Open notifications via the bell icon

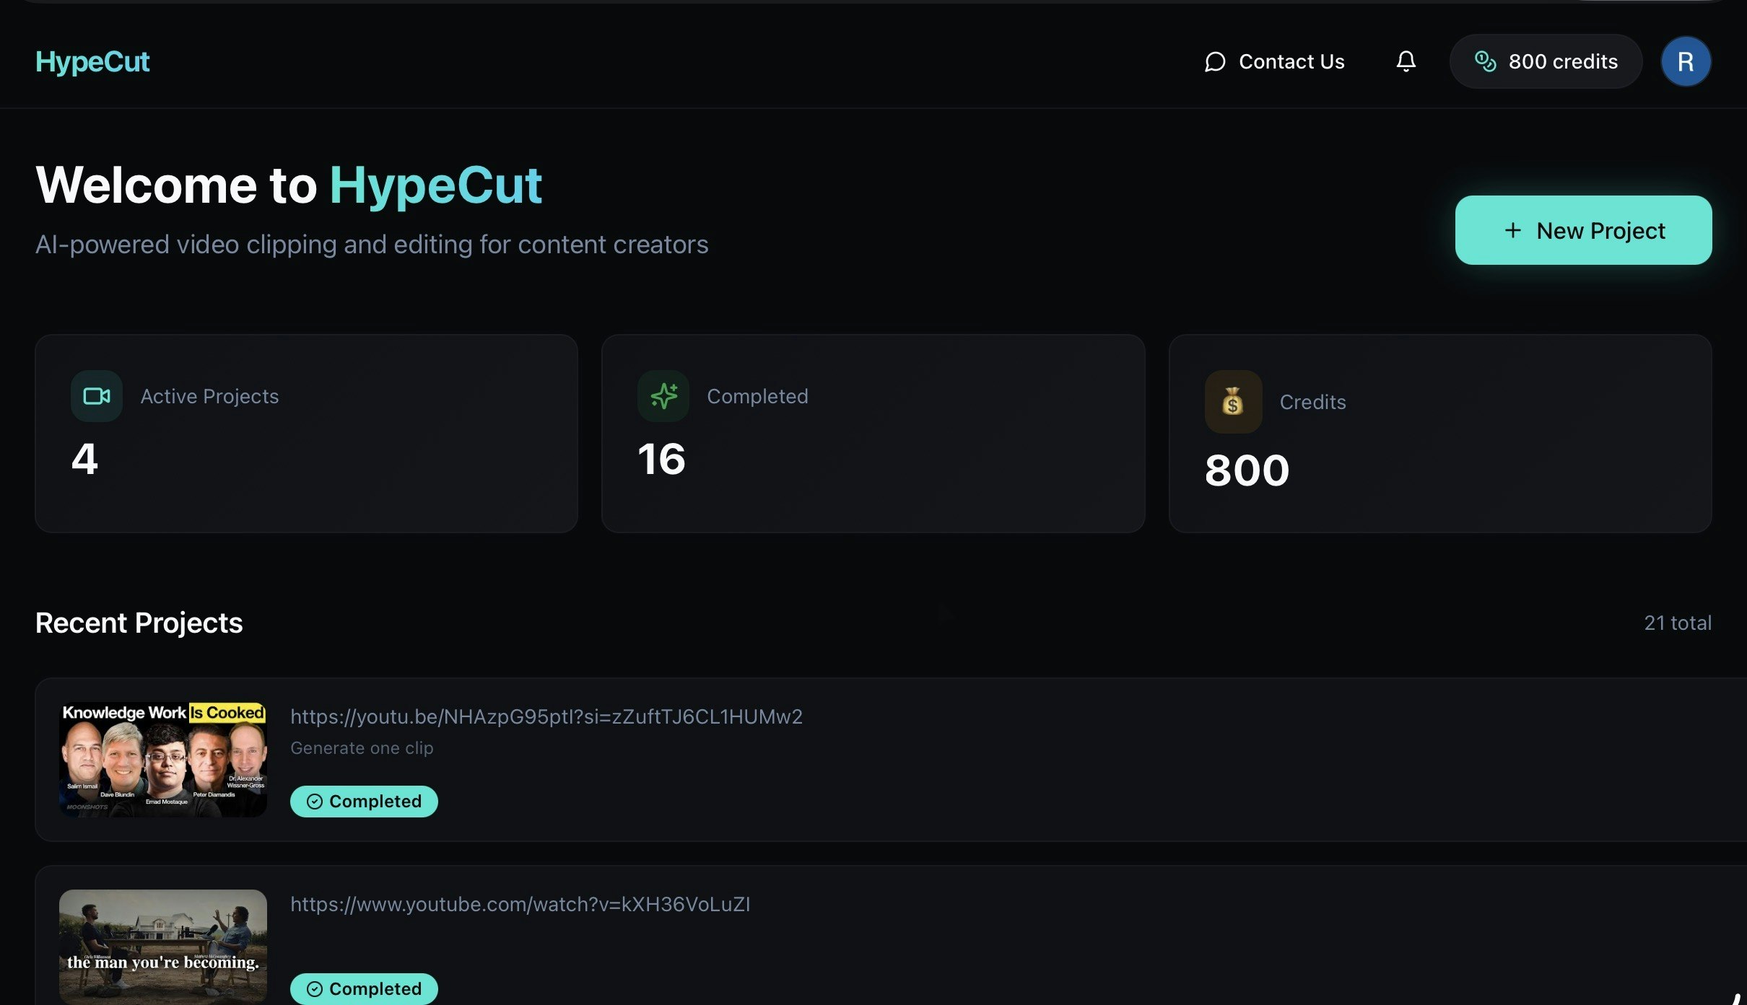[x=1406, y=61]
